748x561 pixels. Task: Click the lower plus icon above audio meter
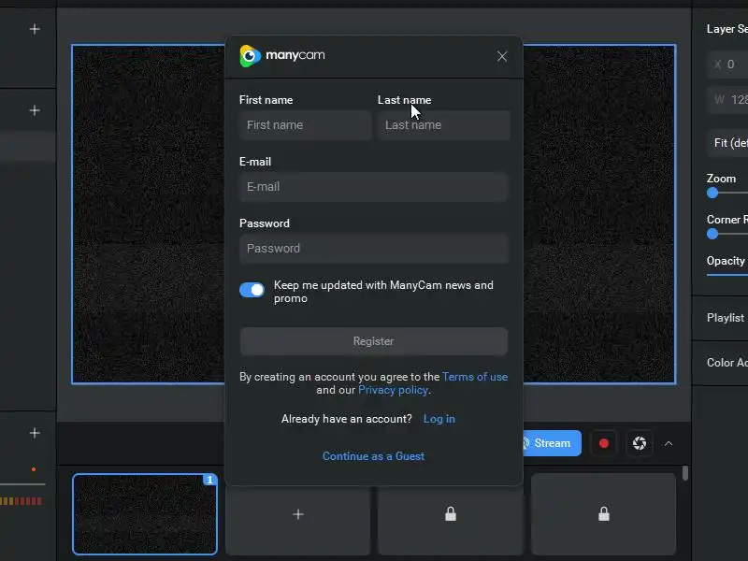tap(35, 433)
